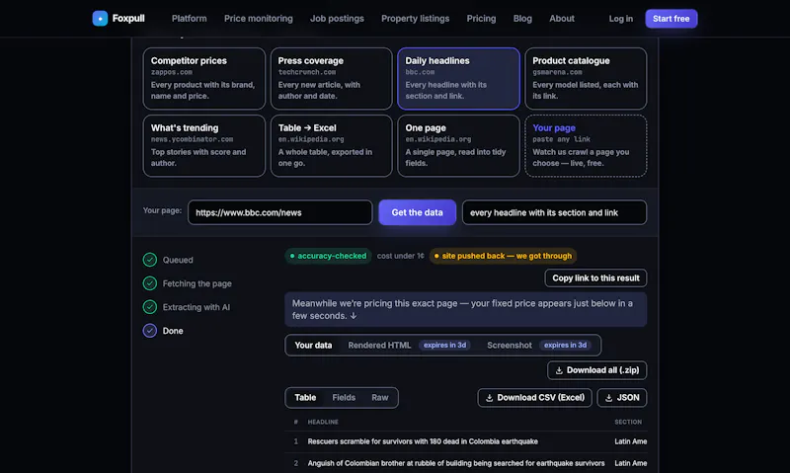Focus the extraction prompt input field

554,212
